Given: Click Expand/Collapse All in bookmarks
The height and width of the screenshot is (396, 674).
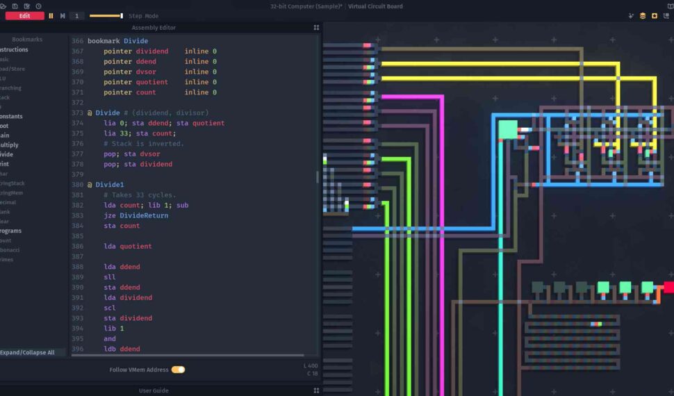Looking at the screenshot, I should click(28, 352).
